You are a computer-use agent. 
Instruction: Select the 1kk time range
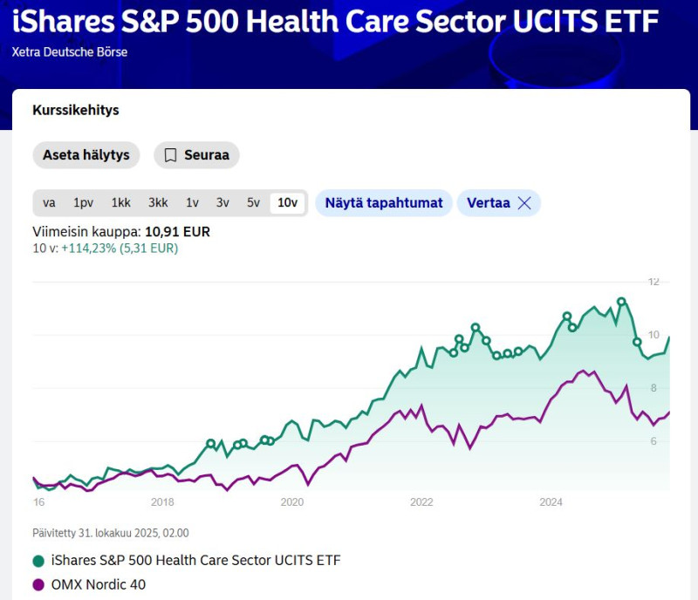[x=120, y=202]
